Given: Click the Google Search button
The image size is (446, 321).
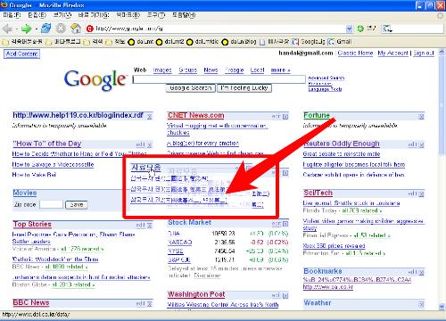Looking at the screenshot, I should (x=191, y=88).
